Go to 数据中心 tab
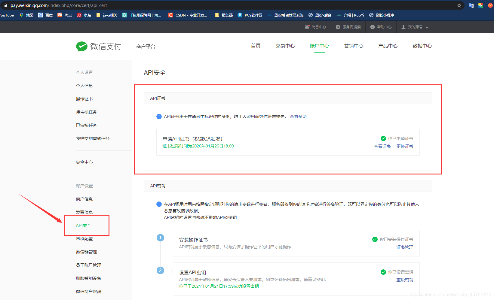This screenshot has width=494, height=300. click(422, 46)
